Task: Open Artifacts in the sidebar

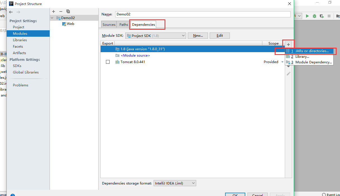Action: [x=19, y=53]
